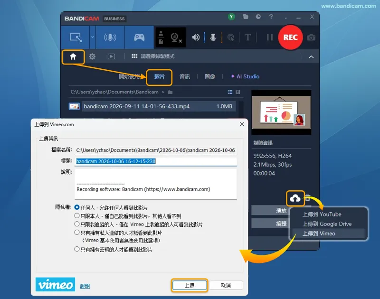Open the help question mark icon
The image size is (380, 299).
click(x=271, y=17)
